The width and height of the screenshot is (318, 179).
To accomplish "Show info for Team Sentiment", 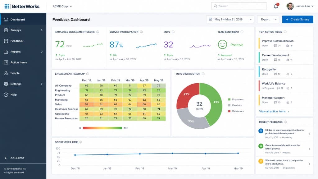I will click(x=242, y=32).
